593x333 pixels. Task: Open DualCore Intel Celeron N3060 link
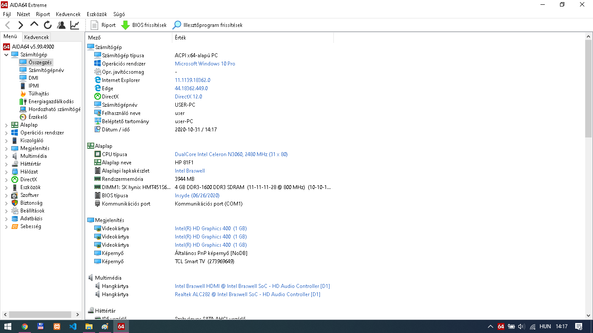[231, 154]
